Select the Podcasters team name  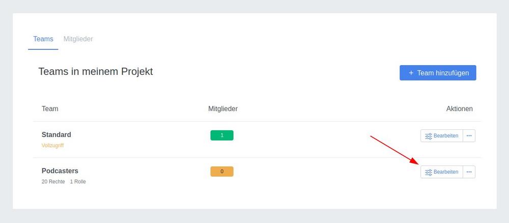point(60,171)
